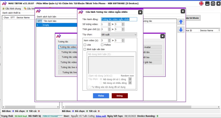Enable the Bình luận văn bản checkbox
The height and width of the screenshot is (118, 221).
(x=85, y=49)
